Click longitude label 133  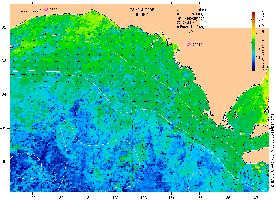pos(144,198)
